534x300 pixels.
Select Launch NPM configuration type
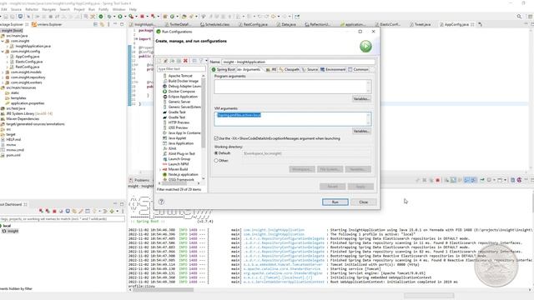[178, 164]
